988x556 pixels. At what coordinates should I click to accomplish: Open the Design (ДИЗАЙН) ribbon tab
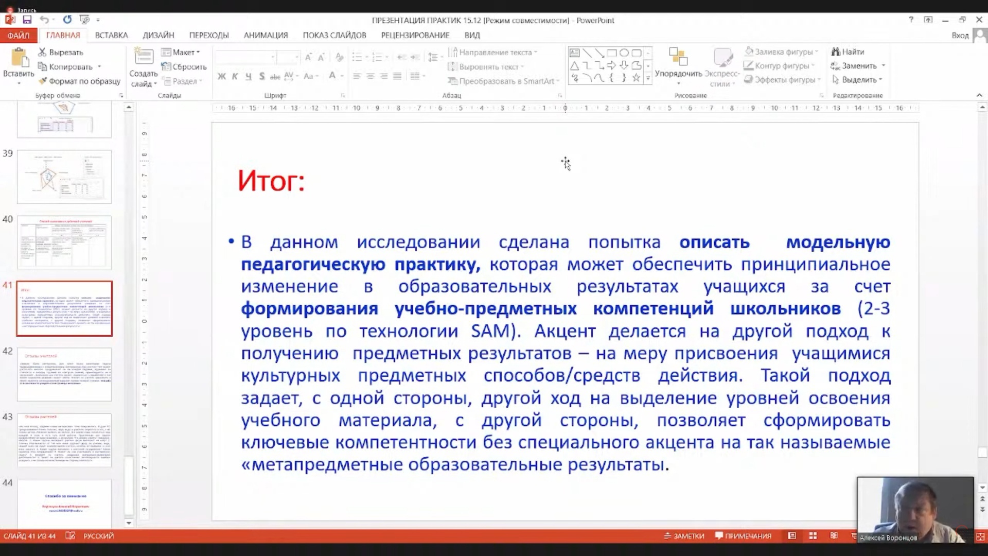coord(158,35)
